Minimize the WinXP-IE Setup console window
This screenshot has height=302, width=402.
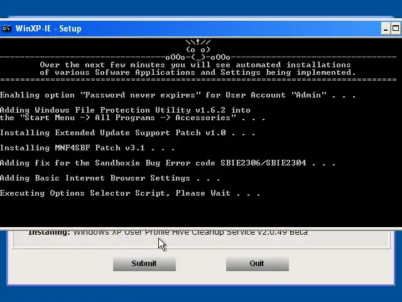pos(386,28)
